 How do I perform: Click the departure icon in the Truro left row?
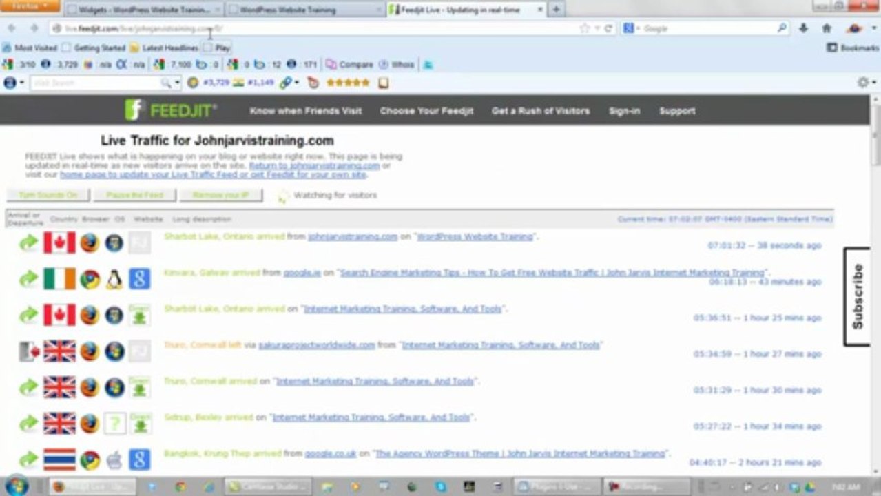click(x=28, y=351)
